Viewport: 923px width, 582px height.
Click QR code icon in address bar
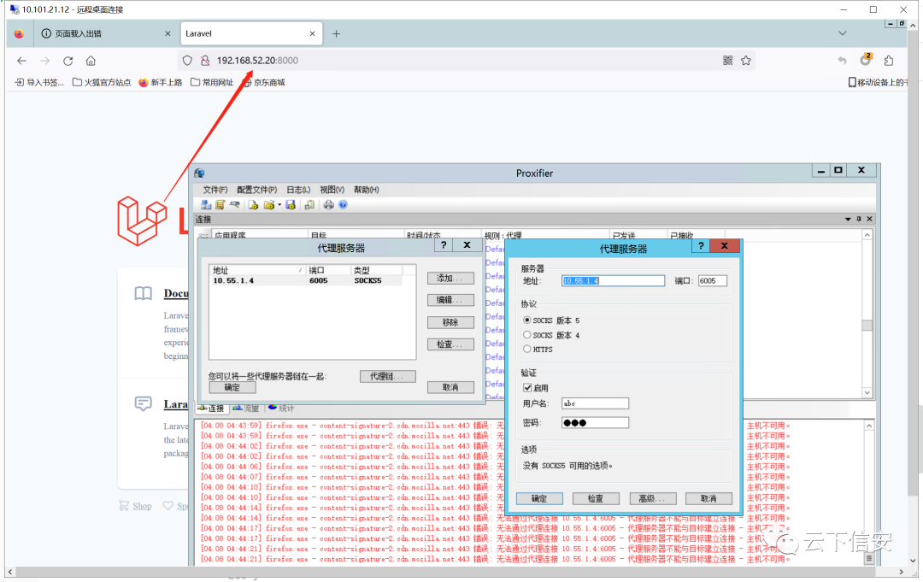[x=728, y=61]
